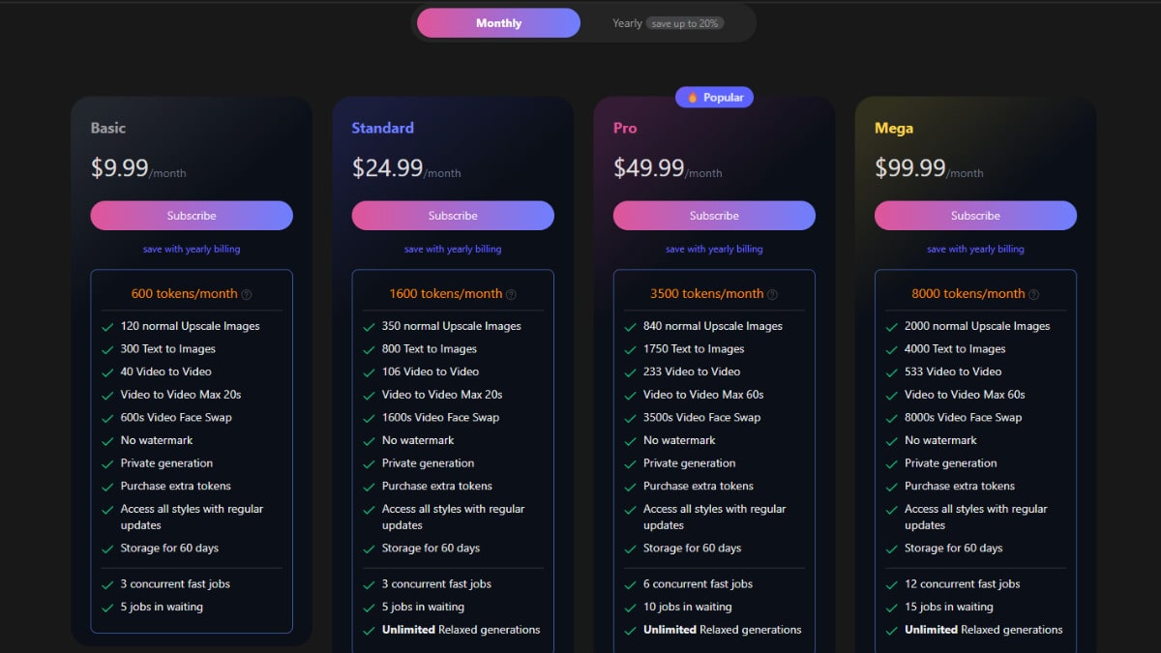Viewport: 1161px width, 653px height.
Task: Click checkmark beside Pro's 6 concurrent fast jobs
Action: [x=630, y=584]
